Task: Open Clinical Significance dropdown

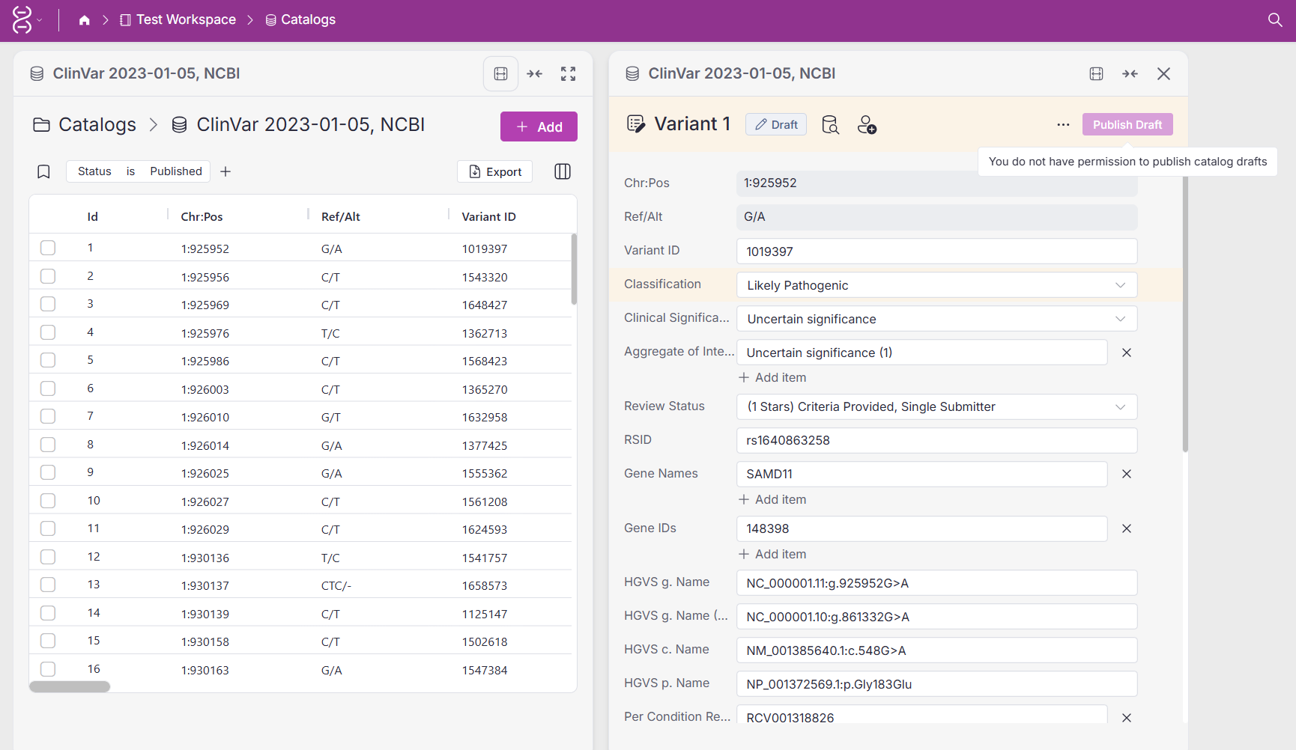Action: pyautogui.click(x=936, y=319)
